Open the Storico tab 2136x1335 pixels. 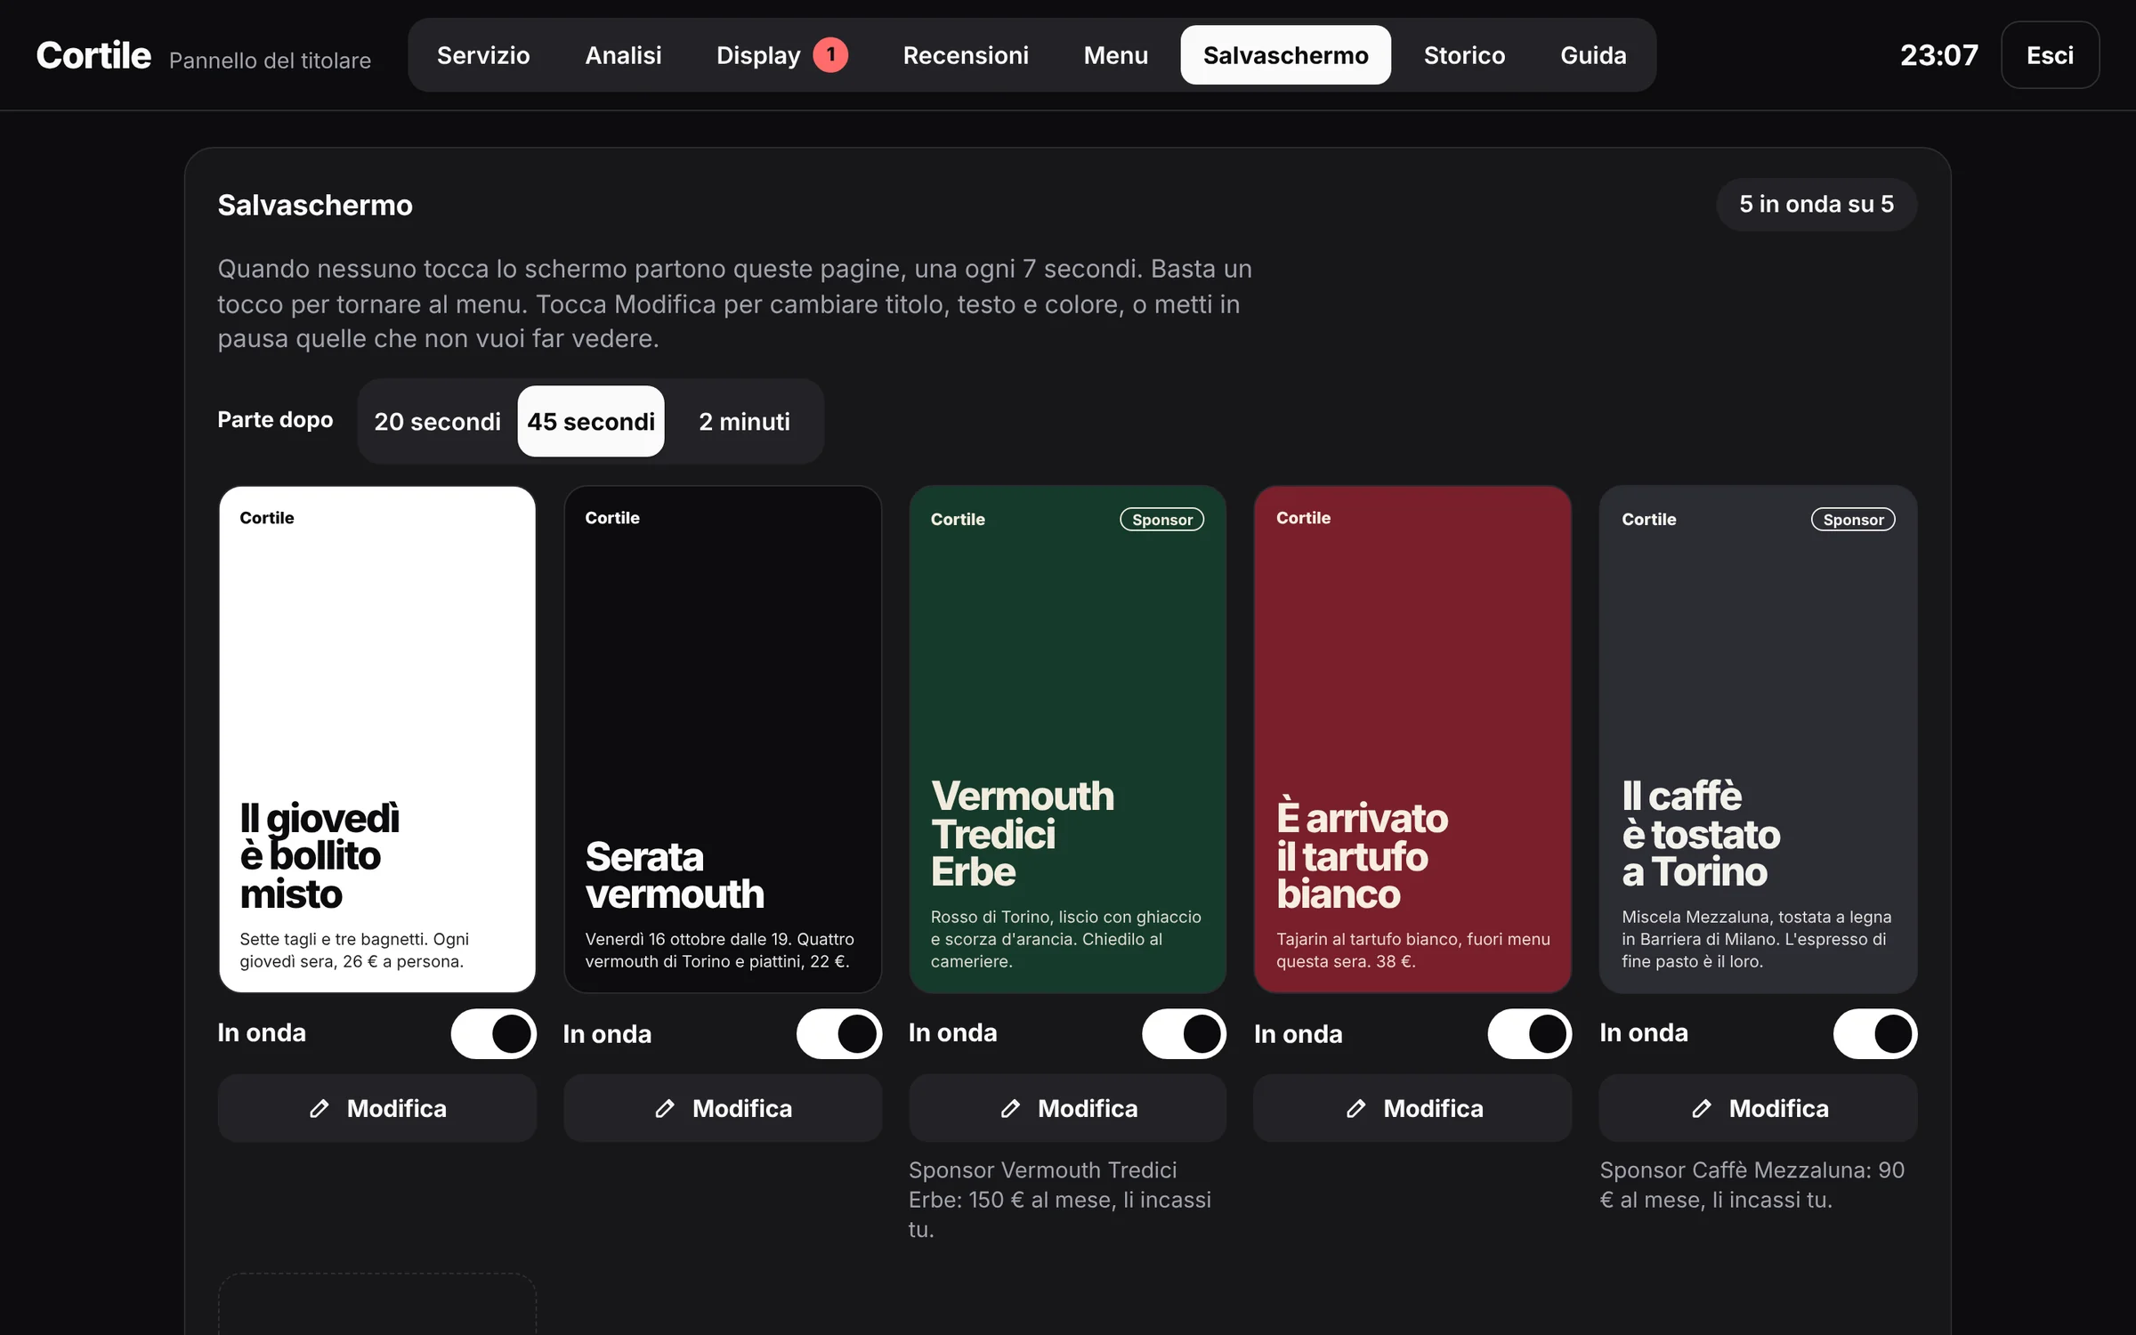(x=1464, y=55)
